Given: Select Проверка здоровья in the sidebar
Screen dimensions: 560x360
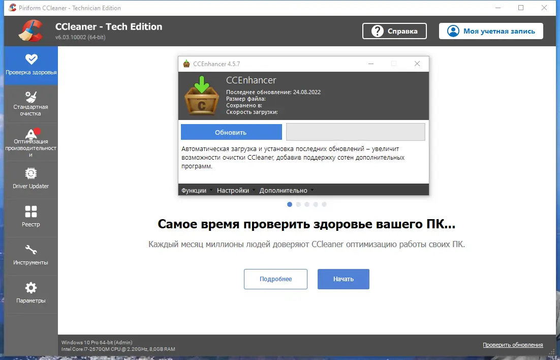Looking at the screenshot, I should click(30, 65).
